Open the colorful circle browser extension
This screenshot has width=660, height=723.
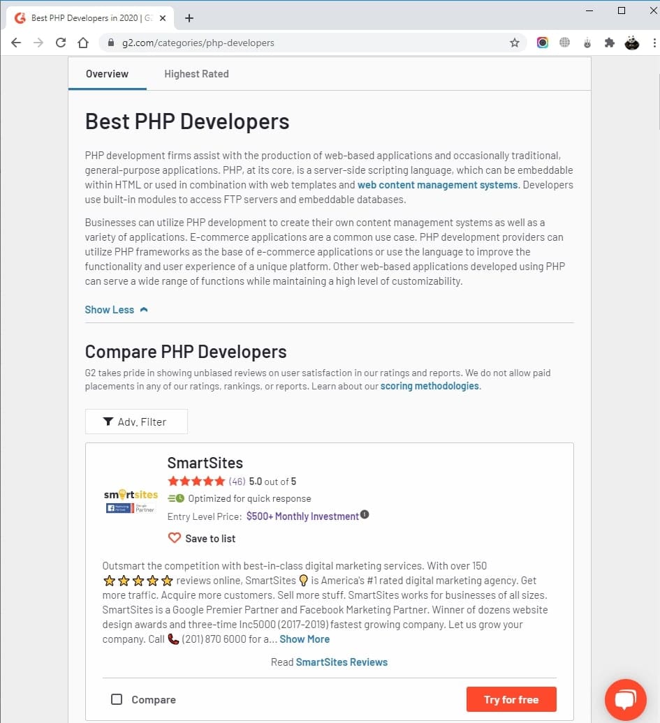click(x=542, y=43)
